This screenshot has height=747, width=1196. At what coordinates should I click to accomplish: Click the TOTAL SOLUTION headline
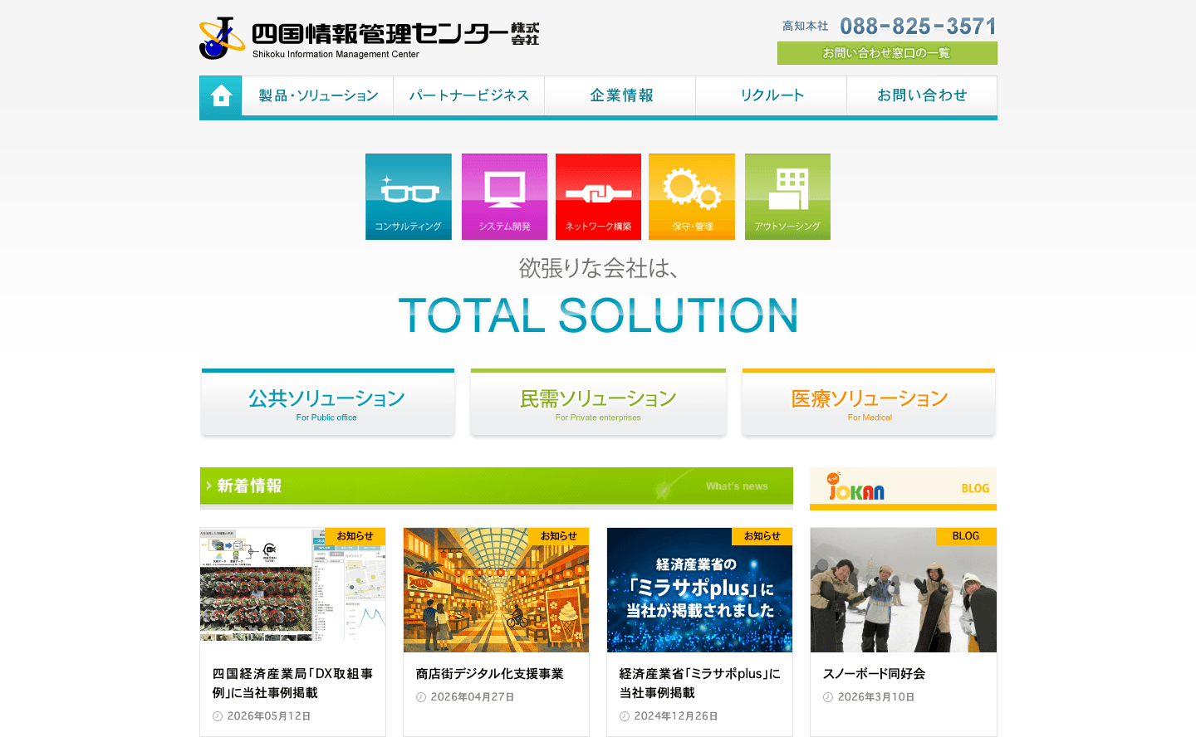click(x=598, y=315)
